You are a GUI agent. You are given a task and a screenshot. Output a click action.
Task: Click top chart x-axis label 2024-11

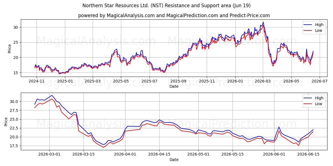36,81
